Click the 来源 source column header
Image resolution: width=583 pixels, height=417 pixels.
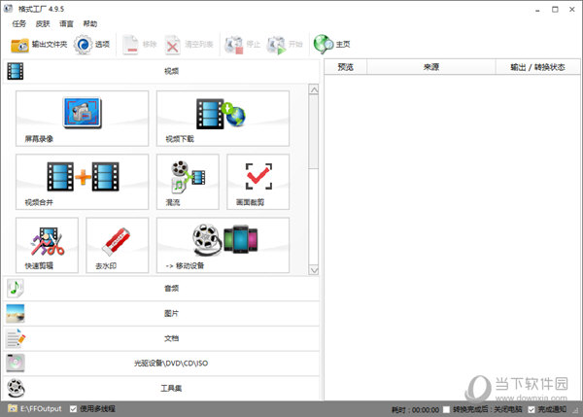[x=431, y=67]
